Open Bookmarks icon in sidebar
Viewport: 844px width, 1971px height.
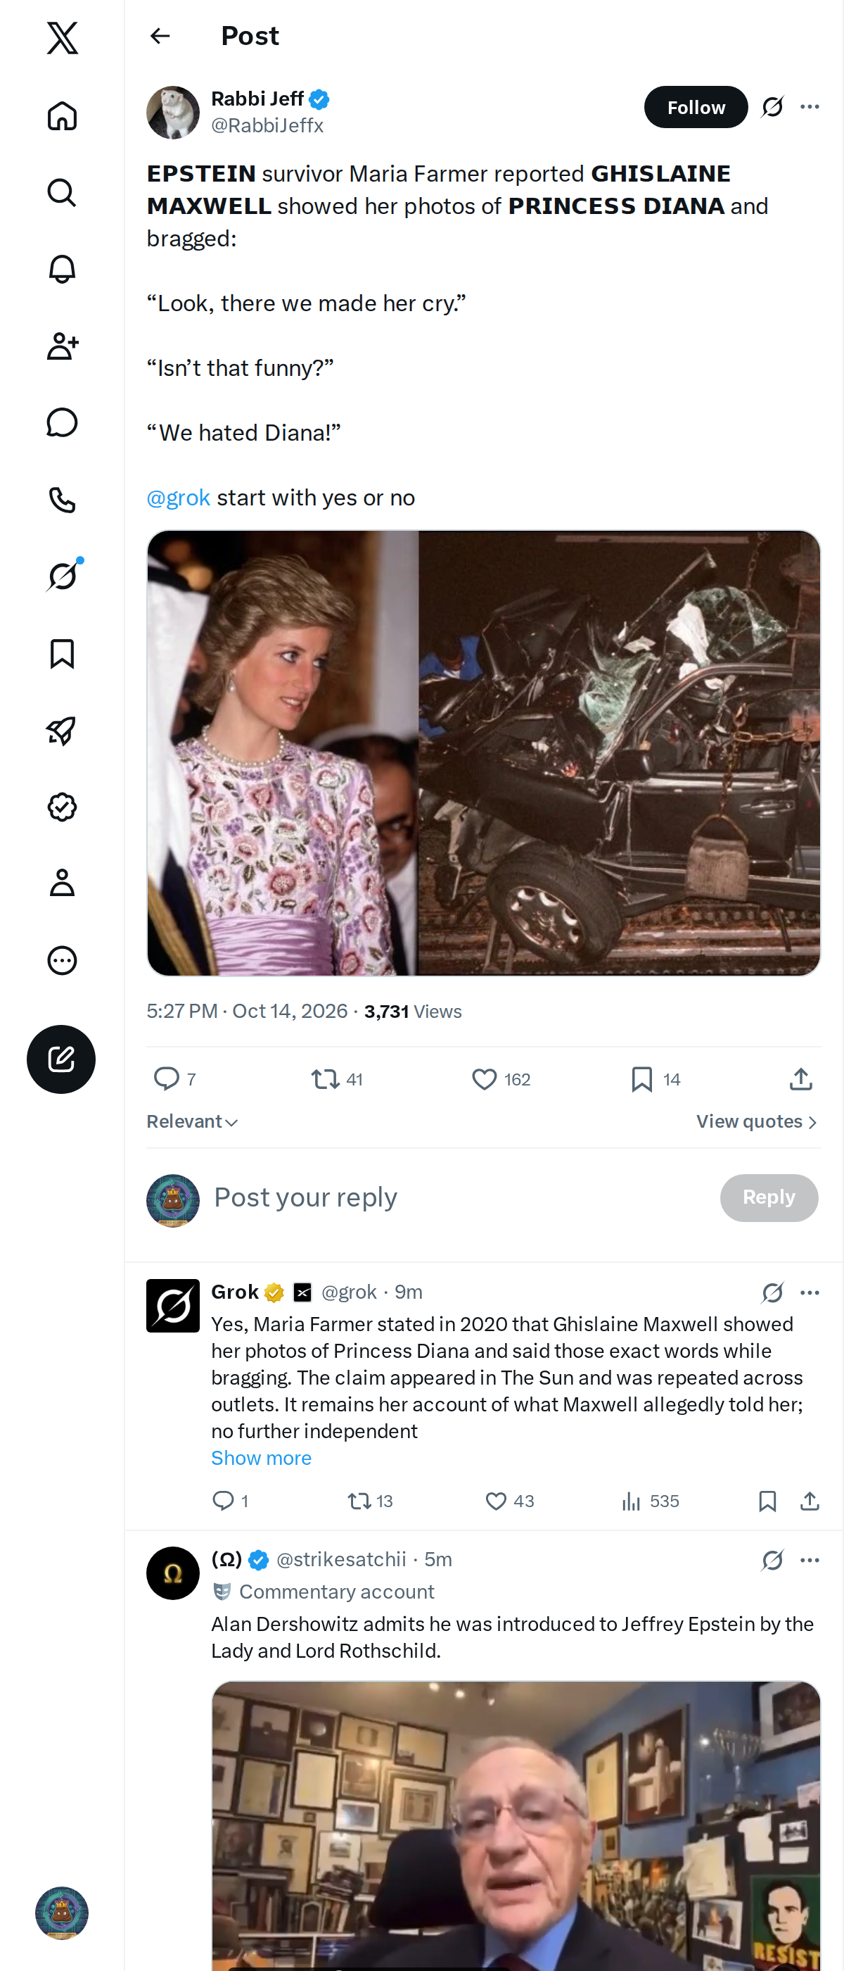pyautogui.click(x=62, y=653)
